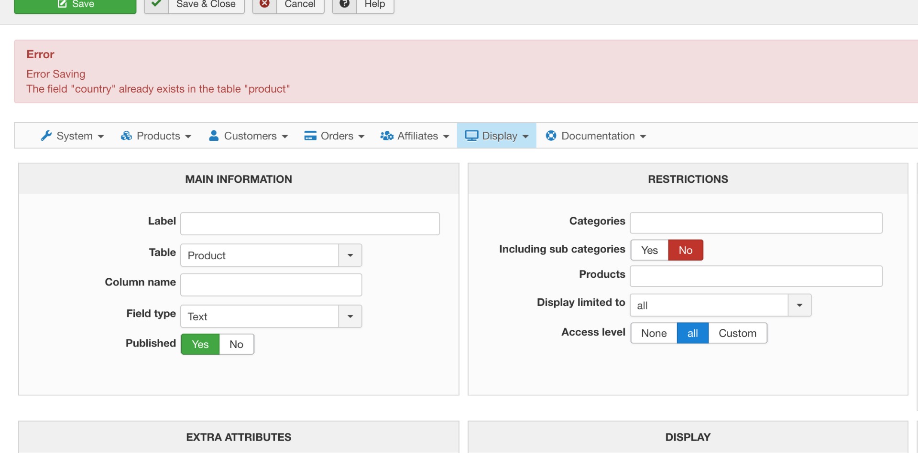Click the Help question mark icon
The width and height of the screenshot is (918, 453).
click(344, 4)
